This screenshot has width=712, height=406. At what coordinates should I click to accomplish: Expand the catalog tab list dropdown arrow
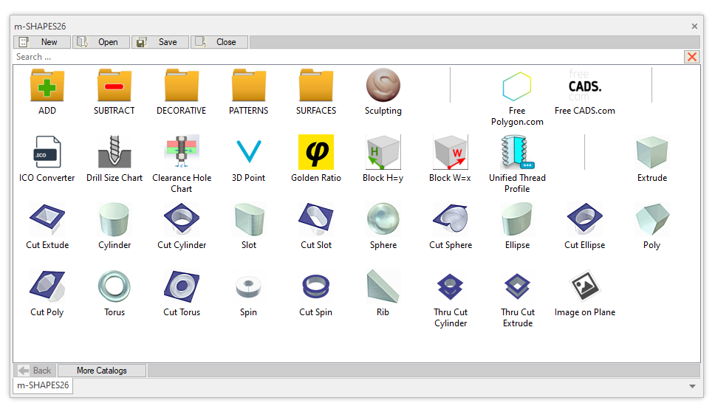(692, 386)
